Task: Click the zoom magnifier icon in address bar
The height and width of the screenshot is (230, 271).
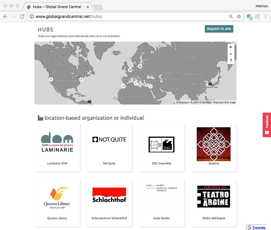Action: [x=231, y=16]
